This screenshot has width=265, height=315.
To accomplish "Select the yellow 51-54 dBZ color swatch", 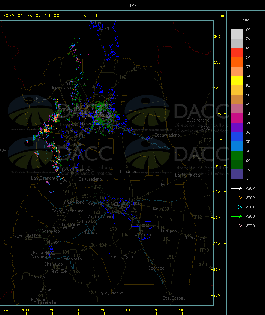I will [237, 81].
